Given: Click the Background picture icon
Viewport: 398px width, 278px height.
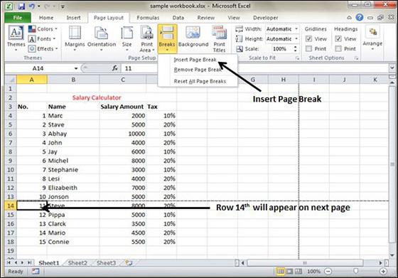Looking at the screenshot, I should [193, 33].
